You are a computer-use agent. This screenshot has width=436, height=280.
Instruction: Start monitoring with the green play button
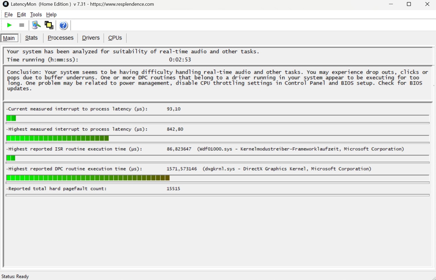pos(9,25)
